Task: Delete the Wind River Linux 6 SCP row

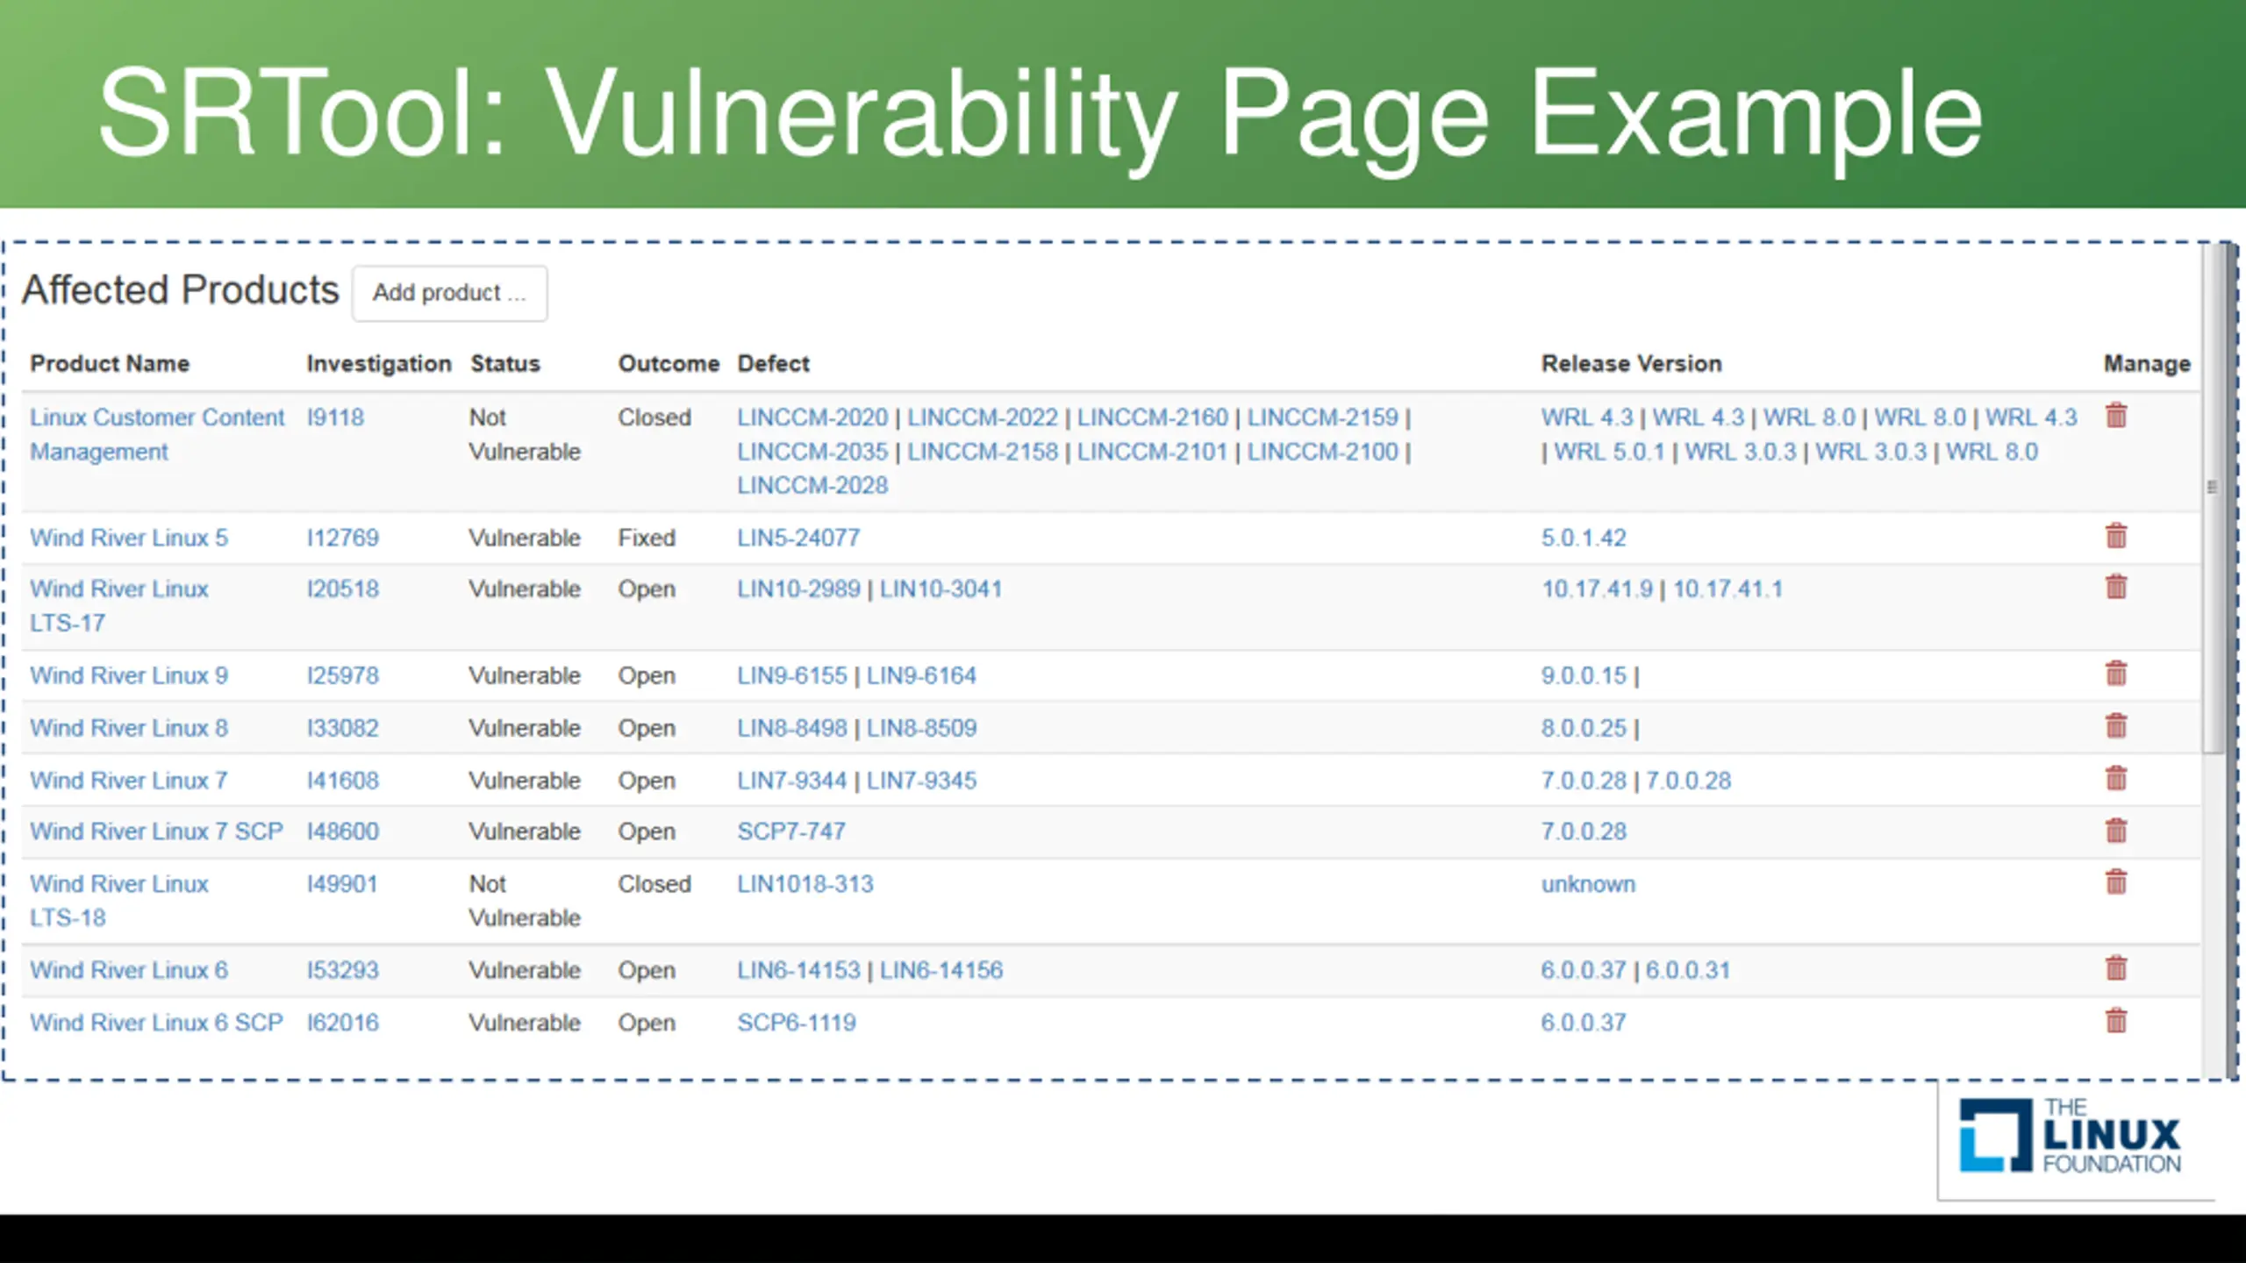Action: pyautogui.click(x=2116, y=1021)
